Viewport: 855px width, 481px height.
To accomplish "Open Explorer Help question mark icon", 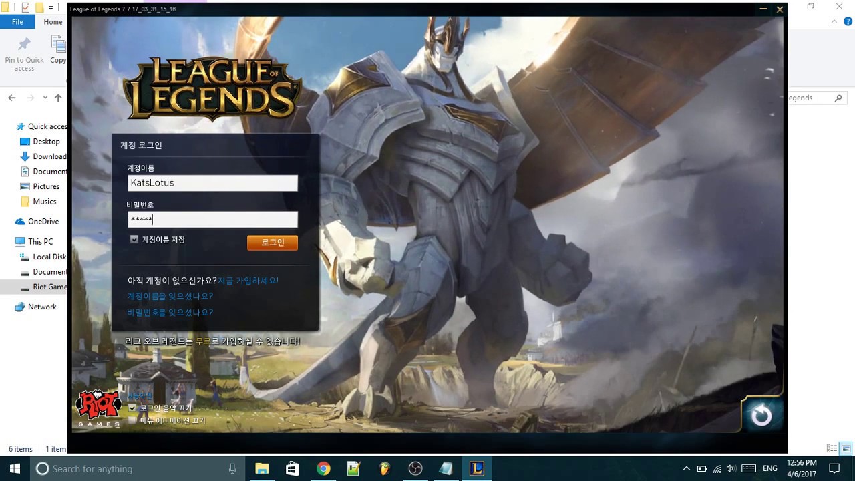I will tap(848, 21).
